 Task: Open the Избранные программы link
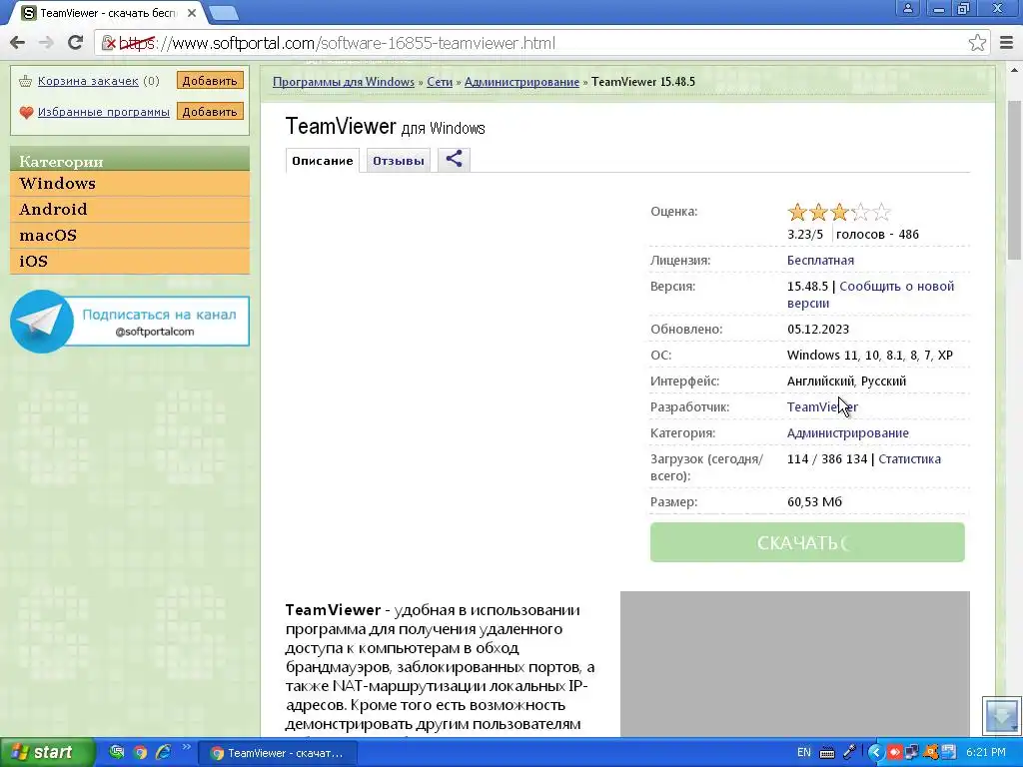tap(104, 112)
